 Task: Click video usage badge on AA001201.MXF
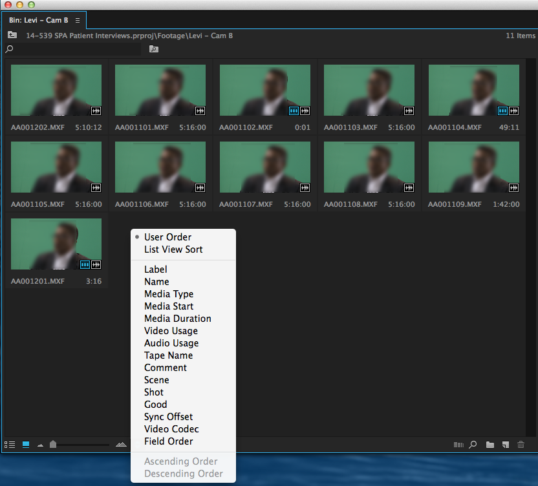(85, 264)
